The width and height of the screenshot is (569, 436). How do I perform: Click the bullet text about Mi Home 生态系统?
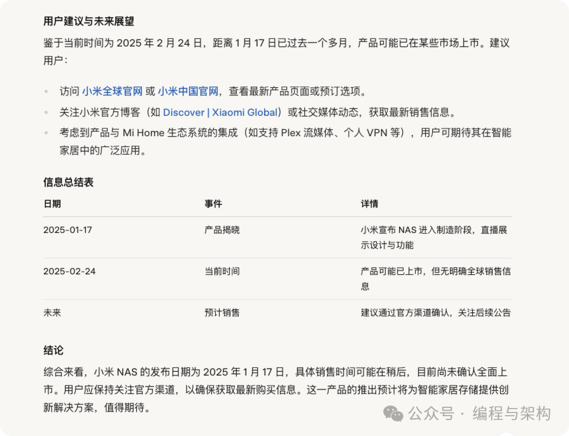point(285,141)
